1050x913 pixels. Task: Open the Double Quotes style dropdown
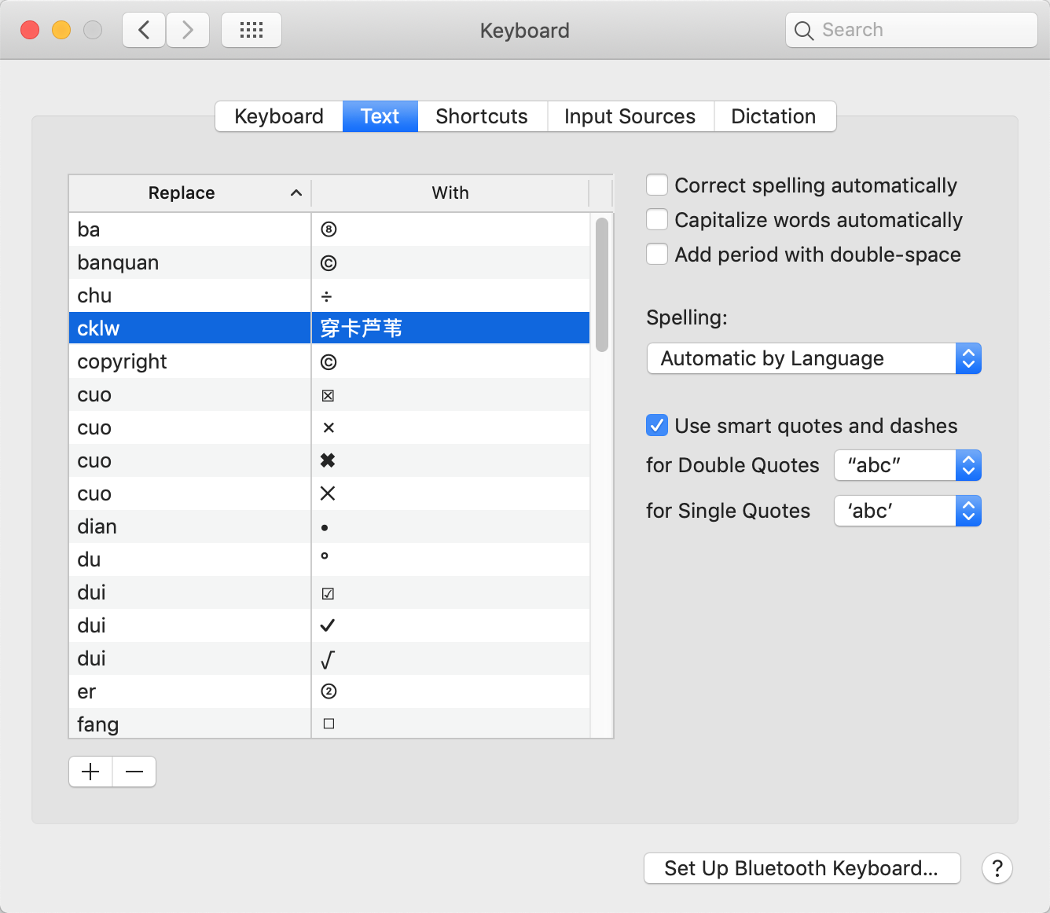[907, 465]
